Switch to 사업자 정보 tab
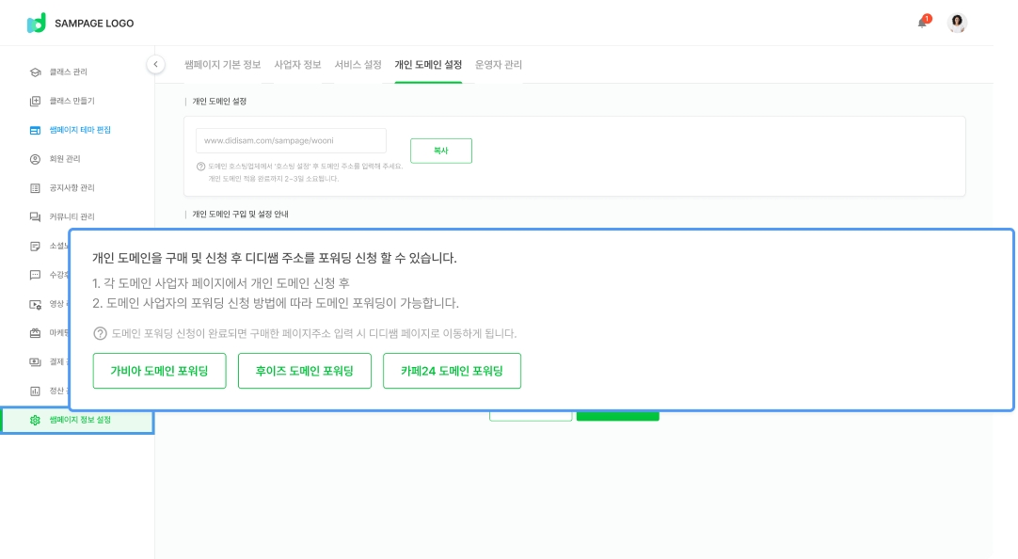 [297, 65]
